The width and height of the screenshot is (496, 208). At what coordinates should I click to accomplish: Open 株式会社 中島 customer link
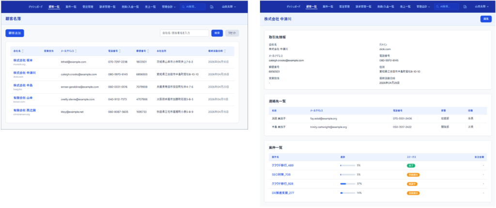[23, 85]
